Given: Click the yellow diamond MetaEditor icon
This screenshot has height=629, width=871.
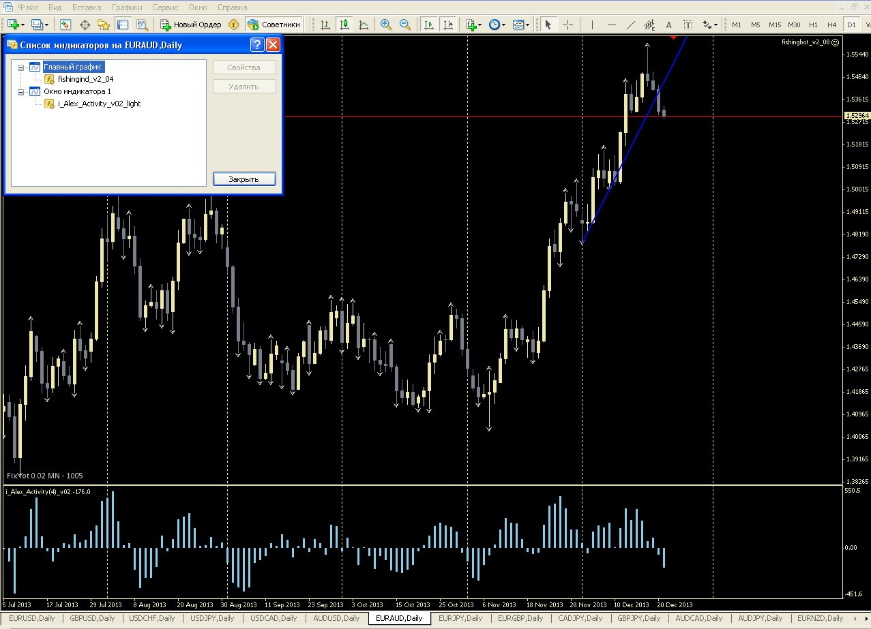Looking at the screenshot, I should pyautogui.click(x=234, y=25).
